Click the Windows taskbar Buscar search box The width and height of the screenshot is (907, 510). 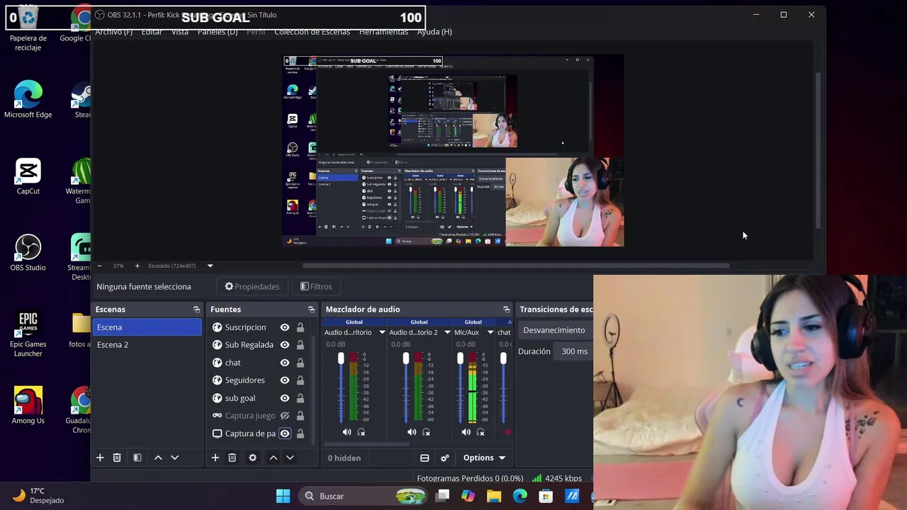click(x=364, y=496)
